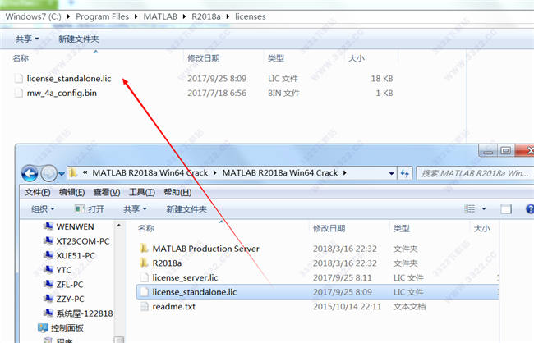Click the R2018a folder icon
Image resolution: width=534 pixels, height=343 pixels.
pyautogui.click(x=144, y=263)
